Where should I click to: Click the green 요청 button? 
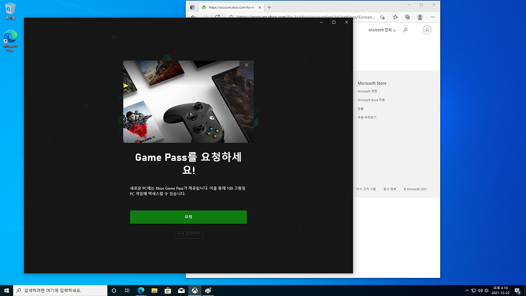tap(188, 217)
